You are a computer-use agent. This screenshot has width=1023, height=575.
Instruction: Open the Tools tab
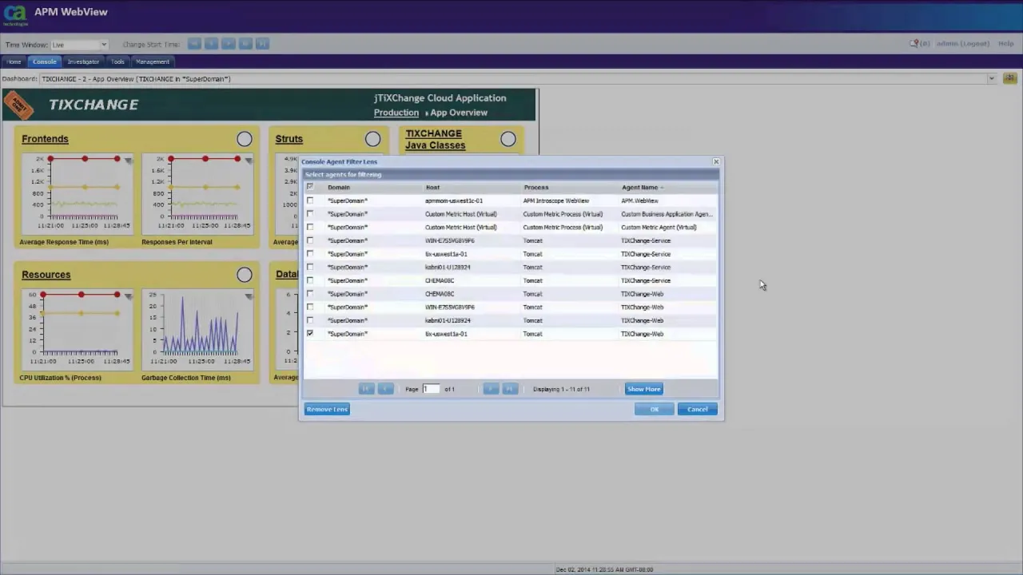coord(117,61)
